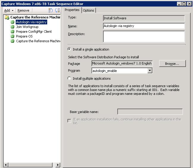Select Install a single application radio
Screen dimensions: 193x168
point(69,49)
